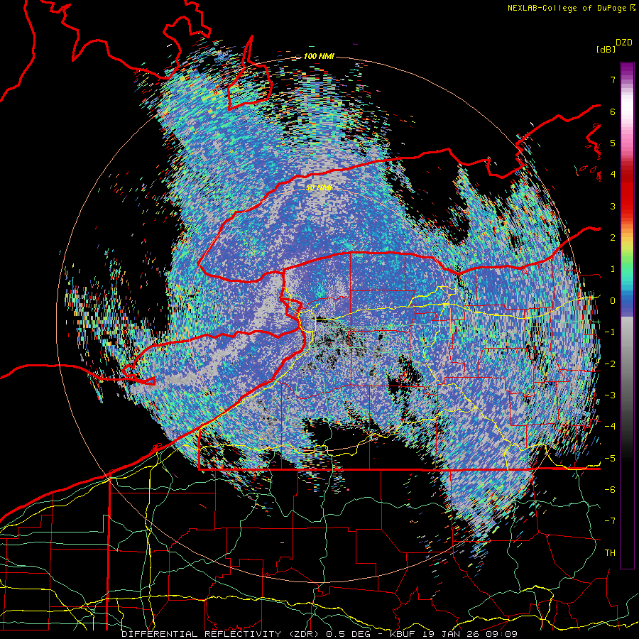The image size is (639, 639).
Task: Click the 7 value on the dB scale
Action: point(613,80)
